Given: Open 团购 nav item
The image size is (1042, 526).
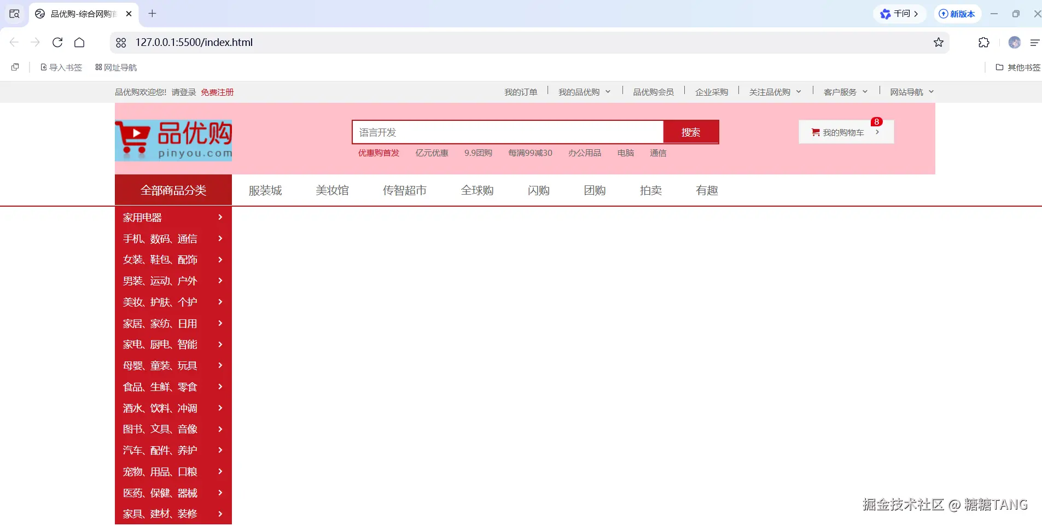Looking at the screenshot, I should (595, 190).
